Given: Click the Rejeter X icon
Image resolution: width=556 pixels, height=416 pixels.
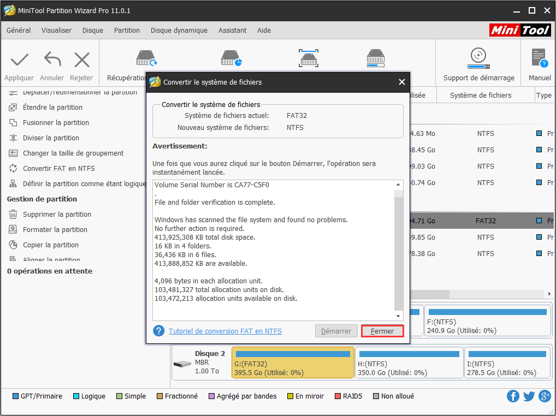Looking at the screenshot, I should (82, 60).
